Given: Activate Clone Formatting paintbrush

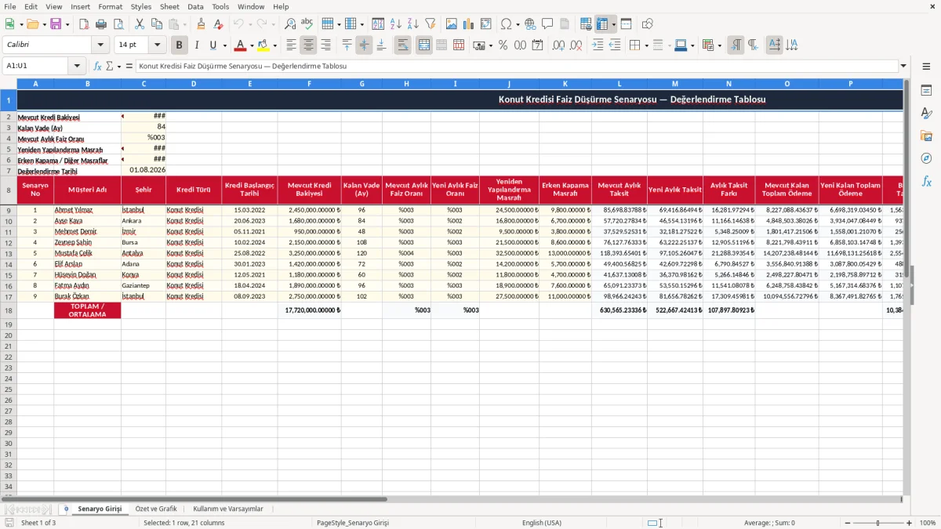Looking at the screenshot, I should pos(201,24).
